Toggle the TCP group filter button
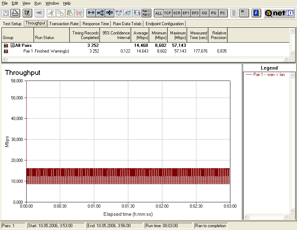The width and height of the screenshot is (297, 230). pyautogui.click(x=168, y=13)
